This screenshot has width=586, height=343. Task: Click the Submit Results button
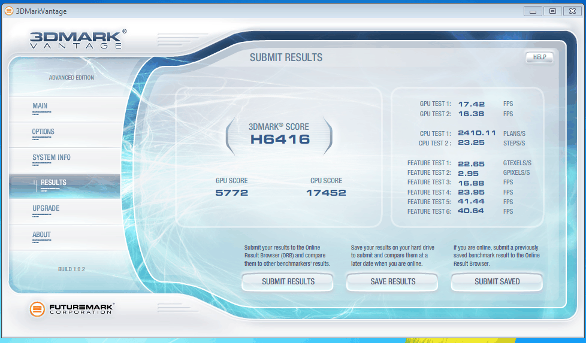click(x=288, y=282)
